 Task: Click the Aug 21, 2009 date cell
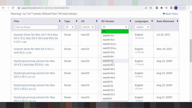[164, 97]
